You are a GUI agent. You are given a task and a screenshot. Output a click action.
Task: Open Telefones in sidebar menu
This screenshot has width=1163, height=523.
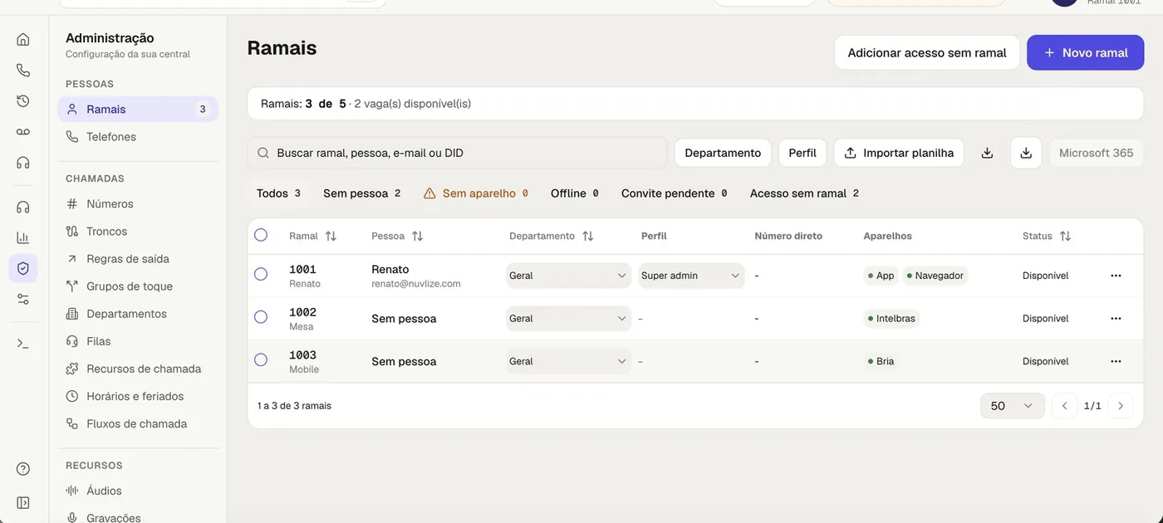point(138,136)
